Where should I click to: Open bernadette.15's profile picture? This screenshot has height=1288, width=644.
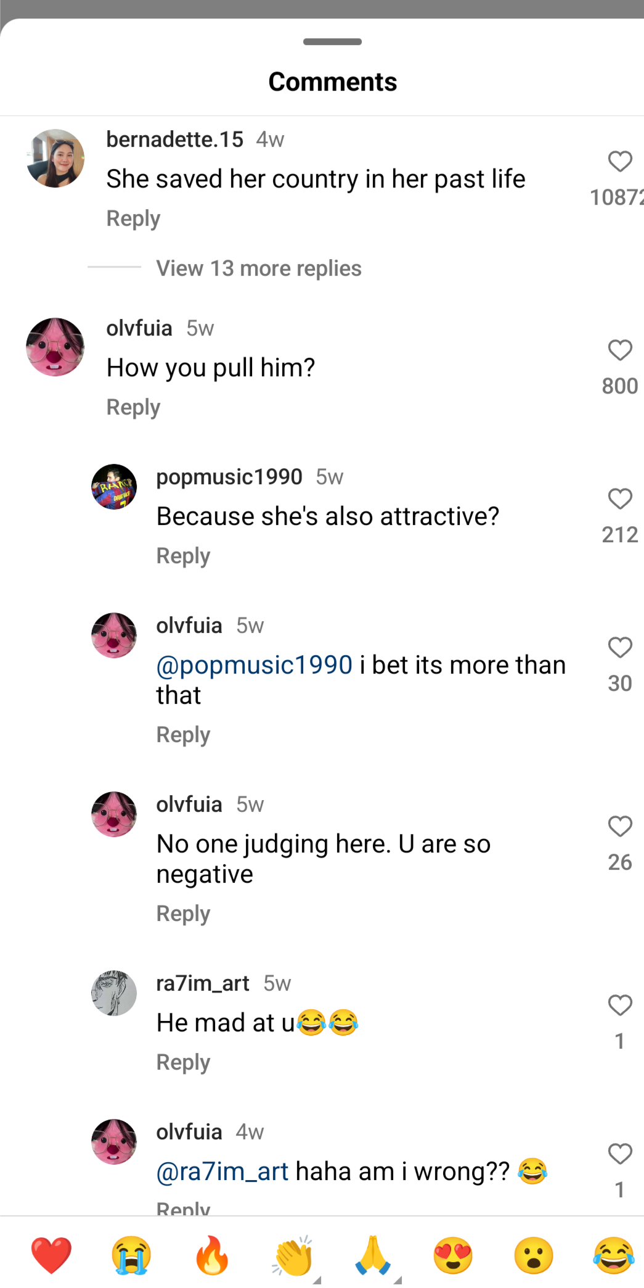pyautogui.click(x=55, y=159)
